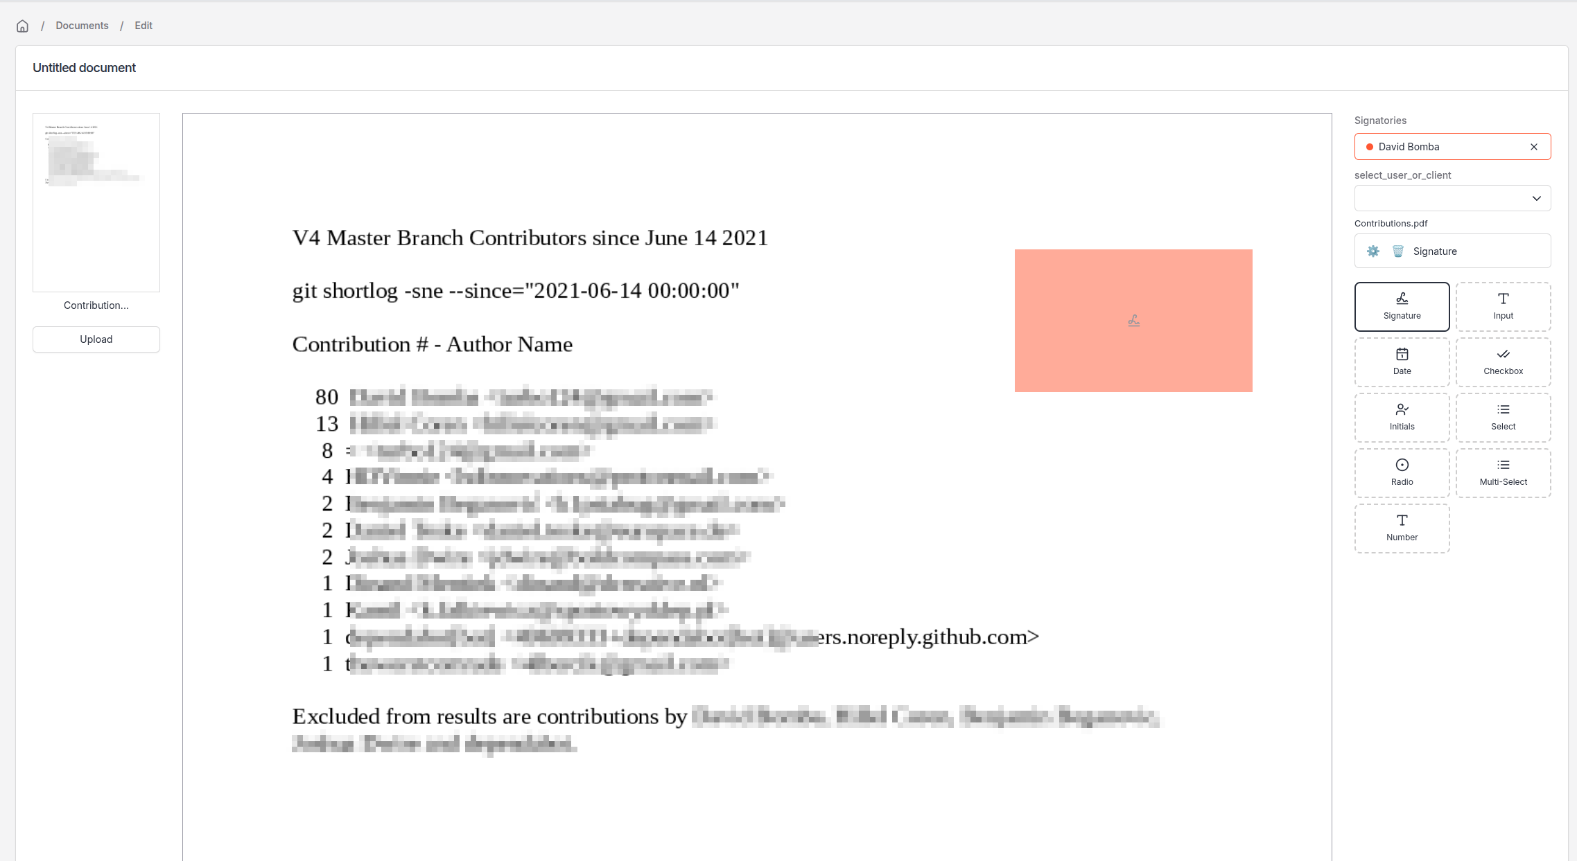The width and height of the screenshot is (1577, 861).
Task: Select the Date field tool
Action: coord(1402,362)
